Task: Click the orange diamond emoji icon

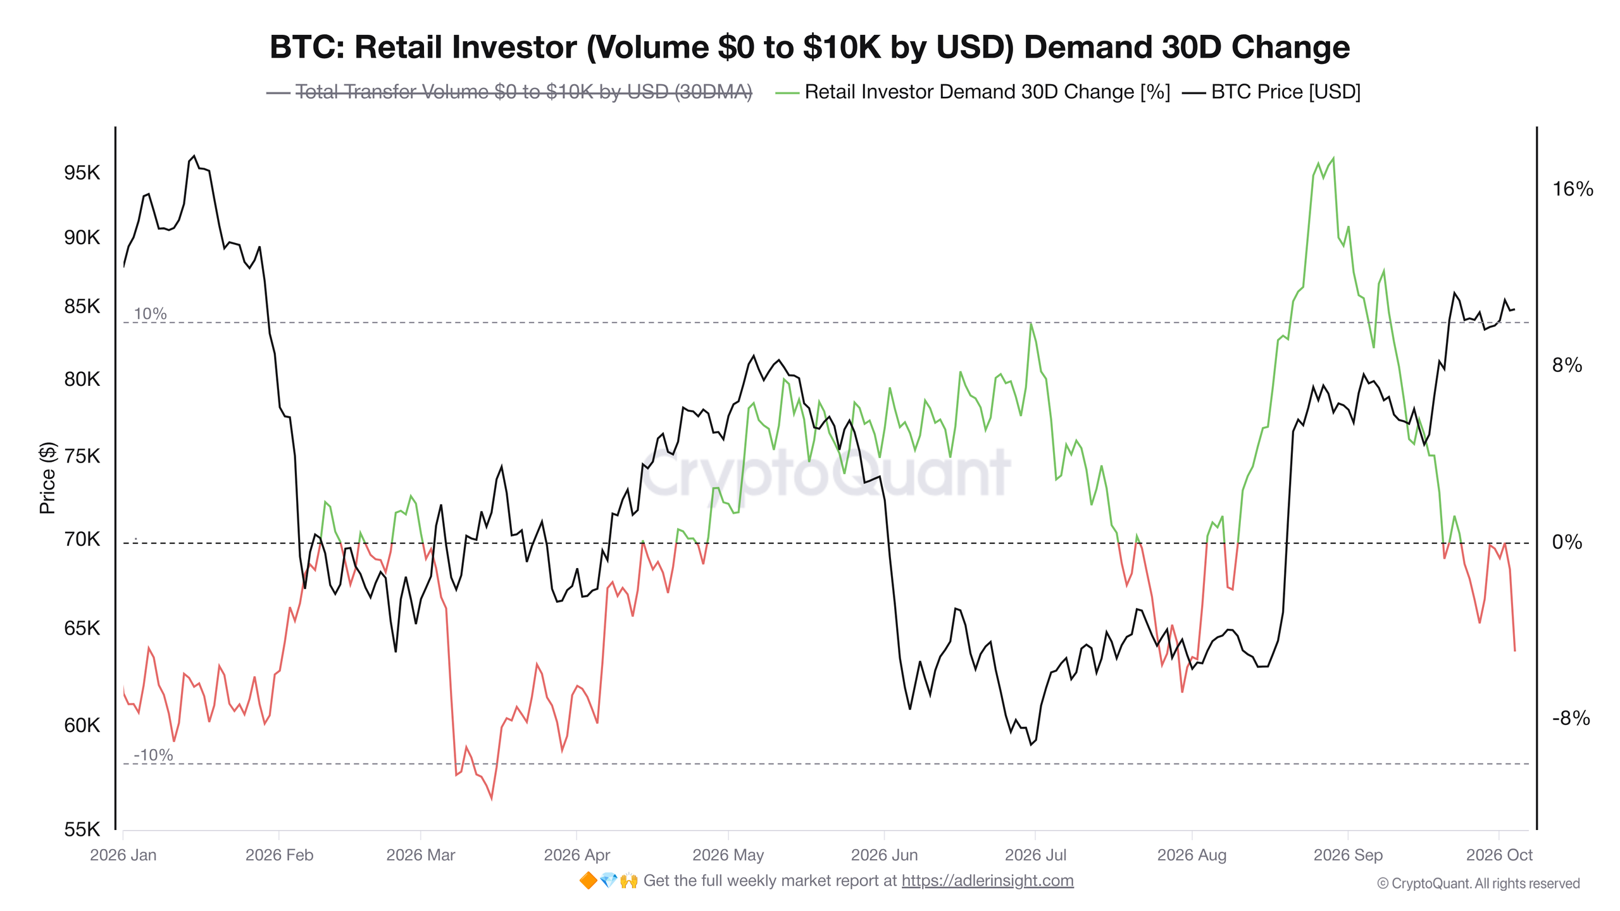Action: 588,880
